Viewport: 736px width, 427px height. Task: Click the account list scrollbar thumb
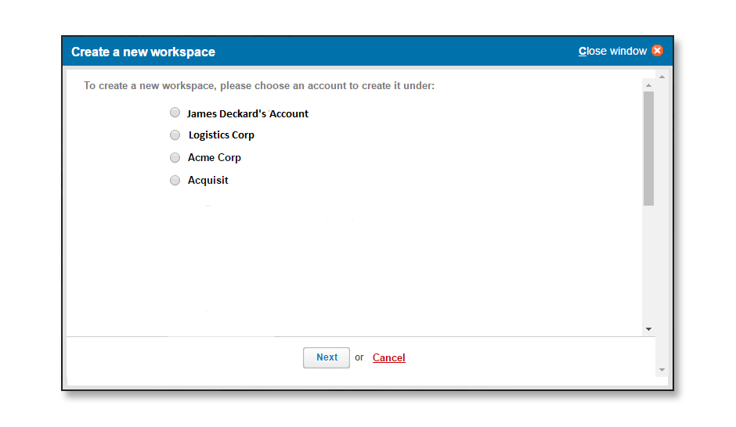(648, 149)
